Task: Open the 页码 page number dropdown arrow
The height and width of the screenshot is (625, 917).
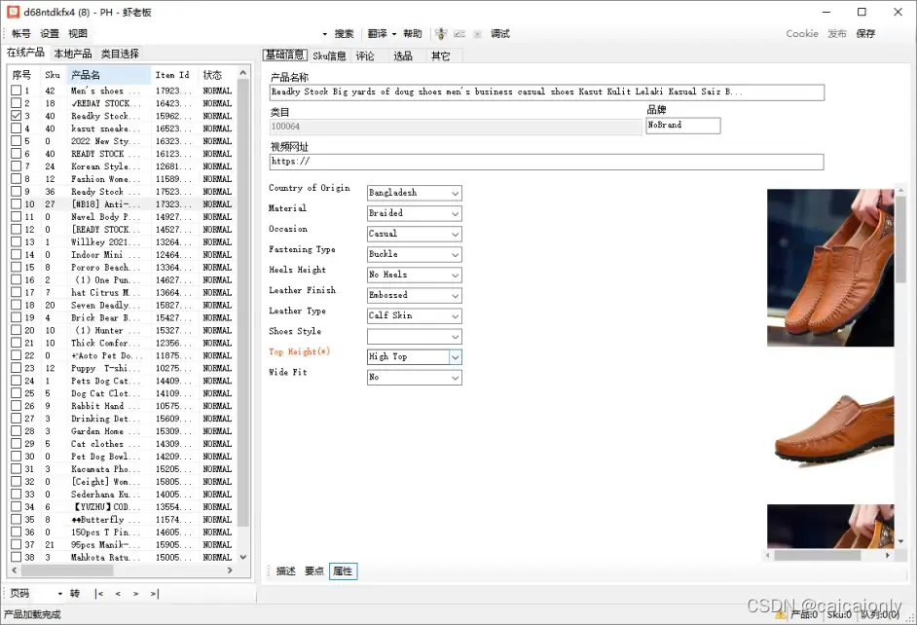Action: click(59, 594)
